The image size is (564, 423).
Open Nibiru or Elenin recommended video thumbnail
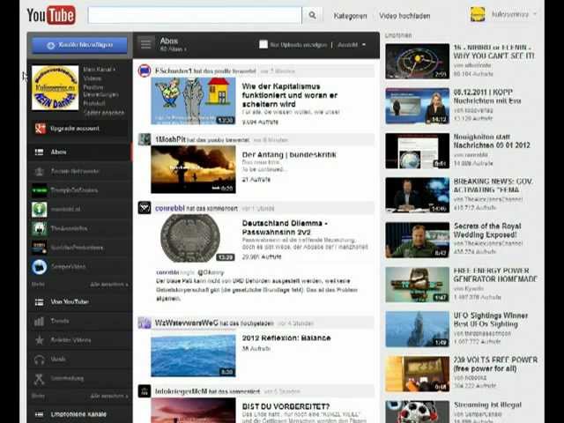[417, 61]
